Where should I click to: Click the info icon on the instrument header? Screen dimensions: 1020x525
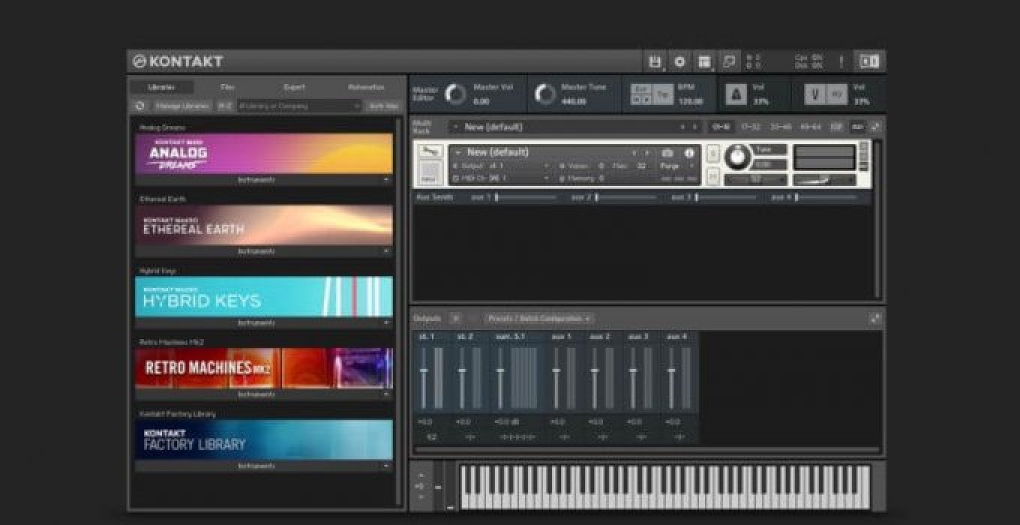(689, 152)
